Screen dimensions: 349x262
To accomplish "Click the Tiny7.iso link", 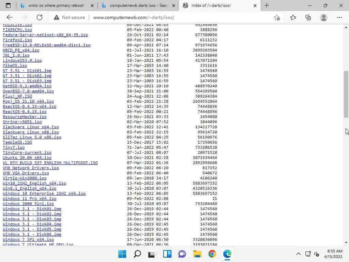I will (x=14, y=147).
